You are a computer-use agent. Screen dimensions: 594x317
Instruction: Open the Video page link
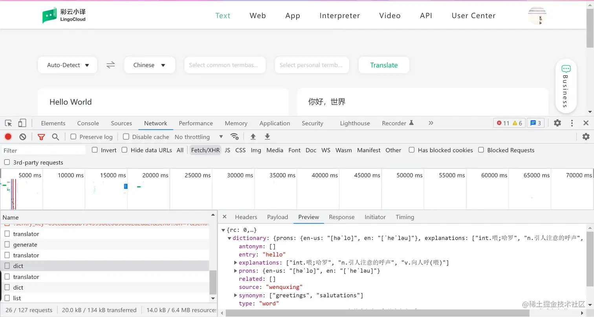point(390,16)
